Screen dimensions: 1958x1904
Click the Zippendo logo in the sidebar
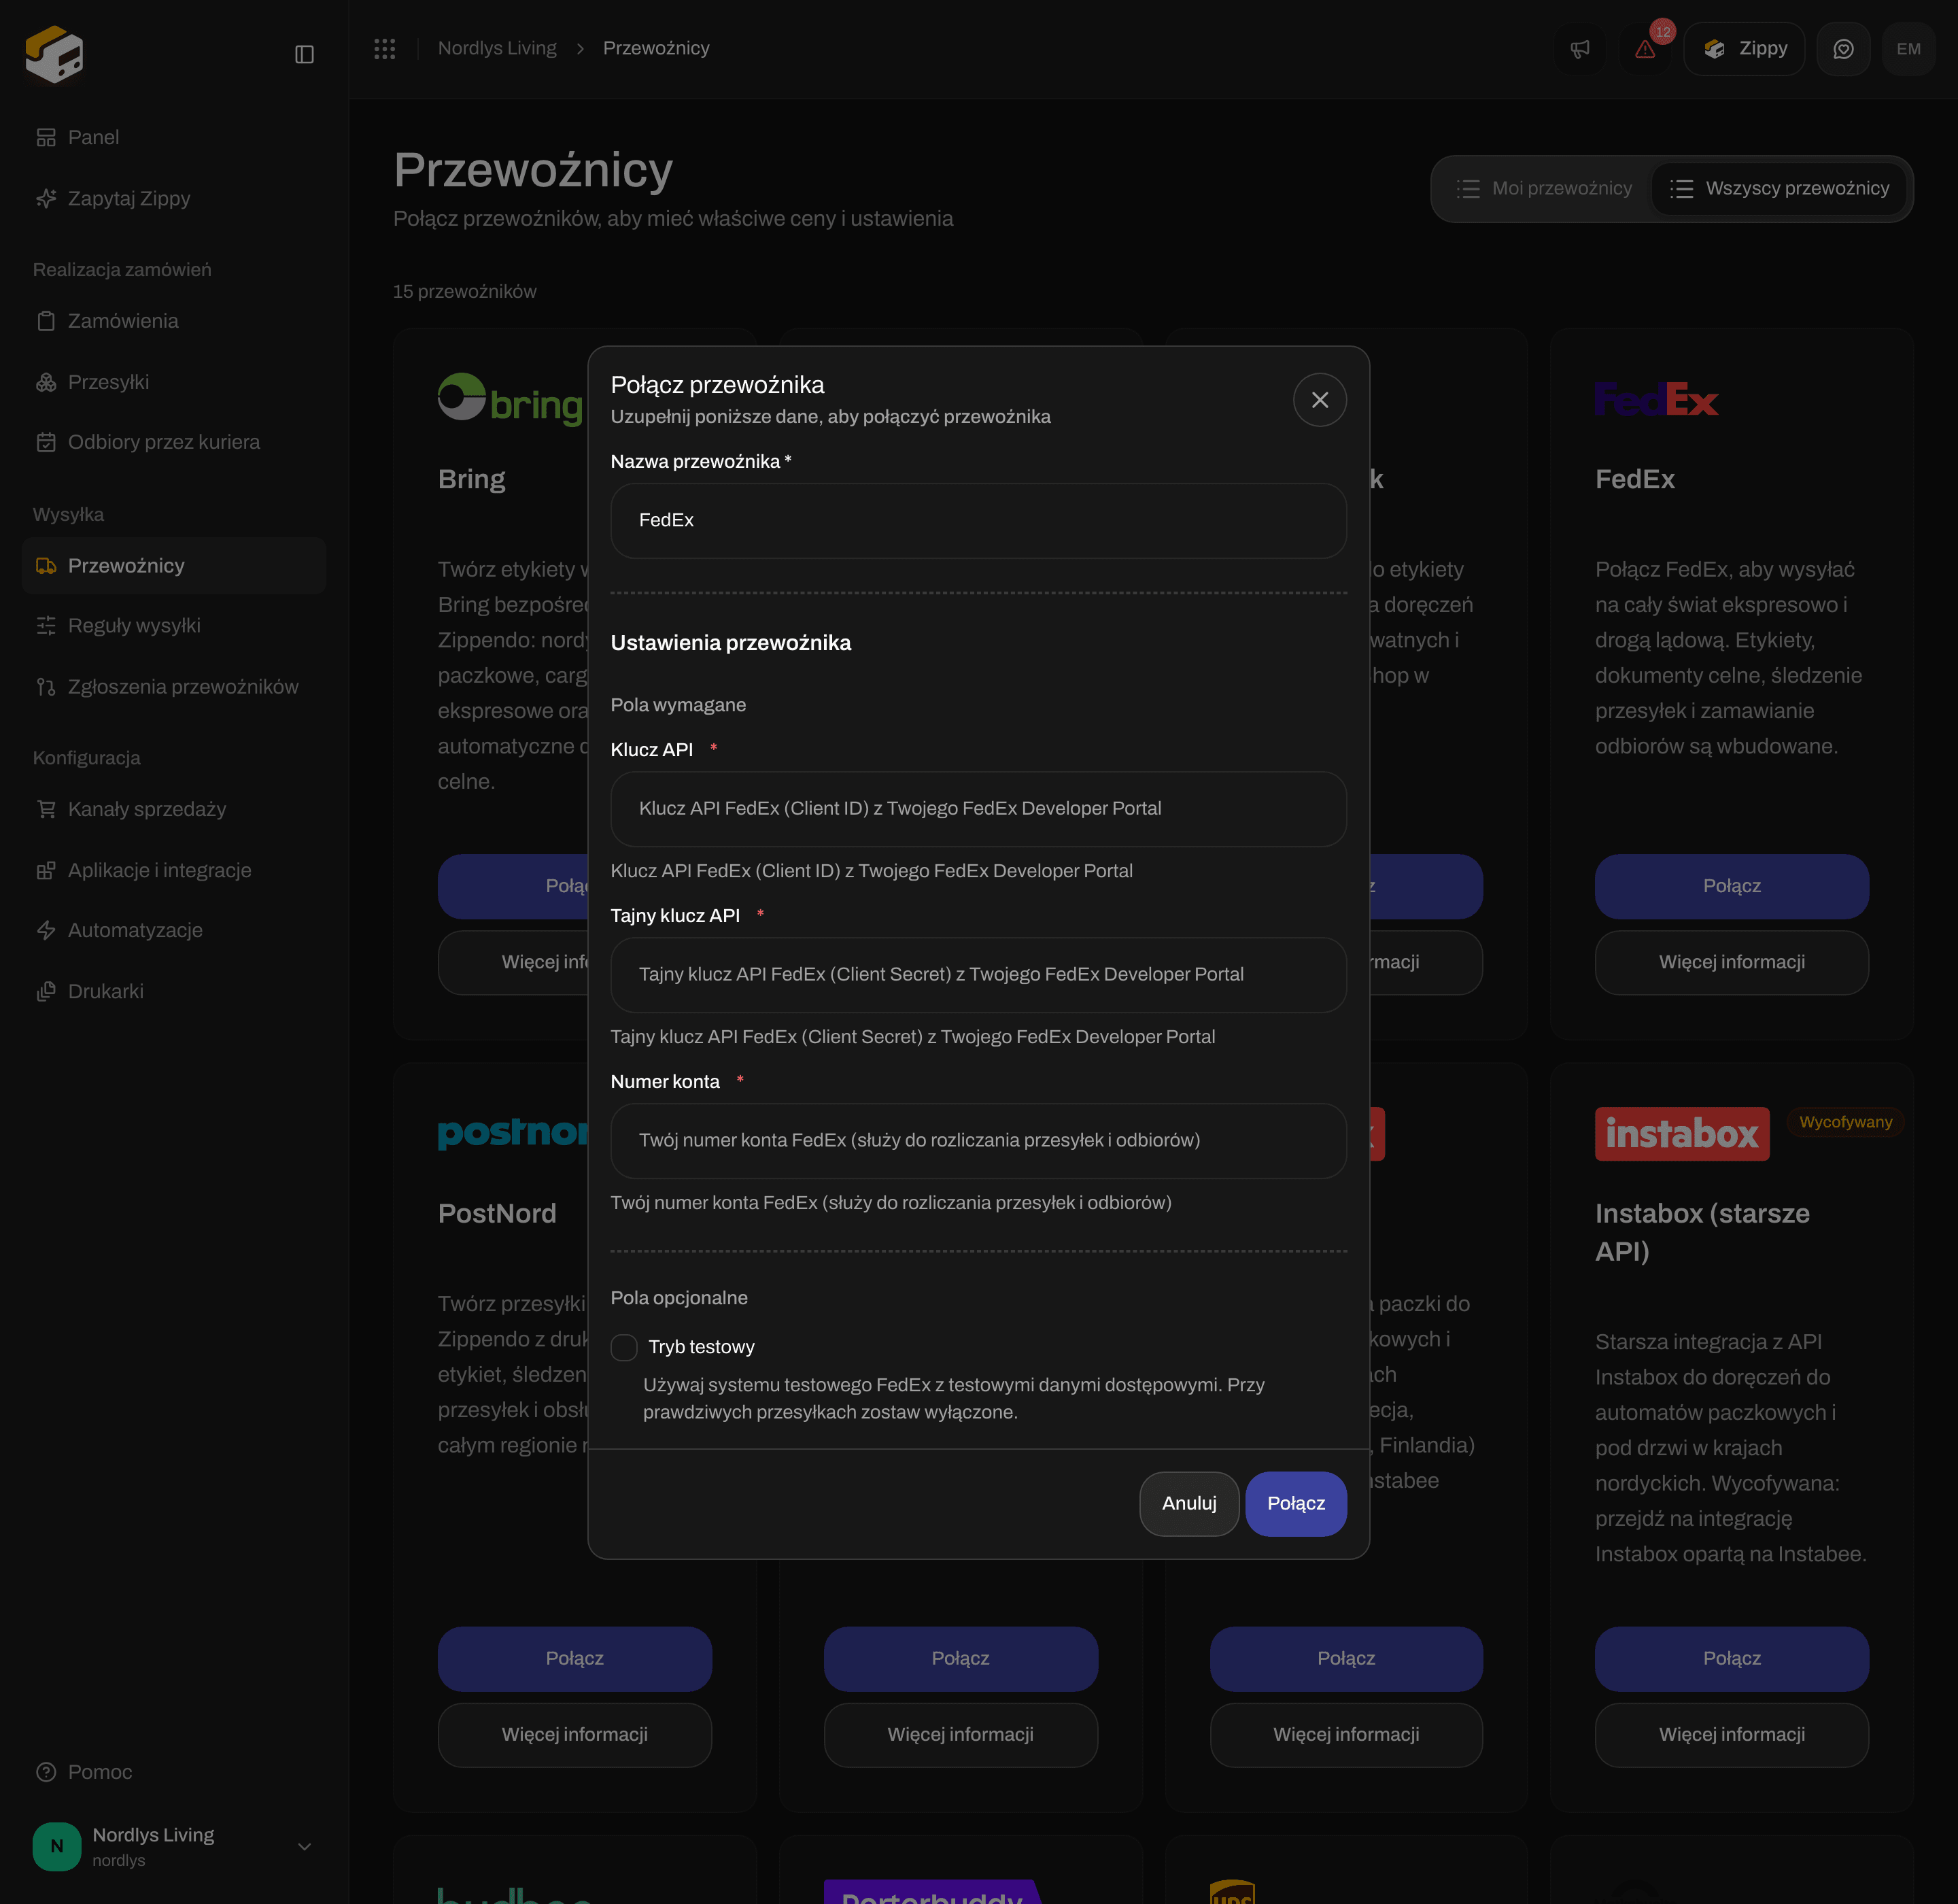(x=54, y=54)
